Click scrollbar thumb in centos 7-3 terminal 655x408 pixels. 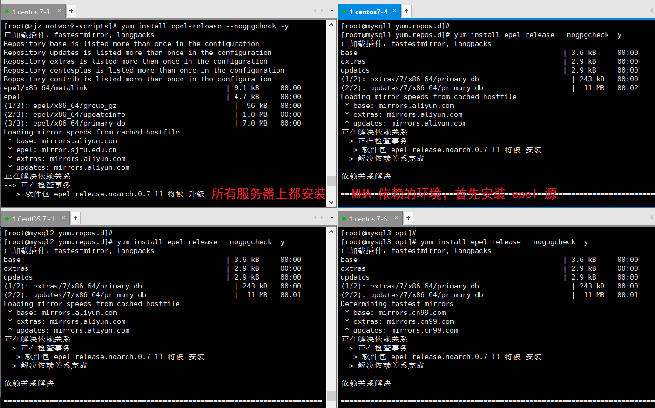(x=331, y=181)
